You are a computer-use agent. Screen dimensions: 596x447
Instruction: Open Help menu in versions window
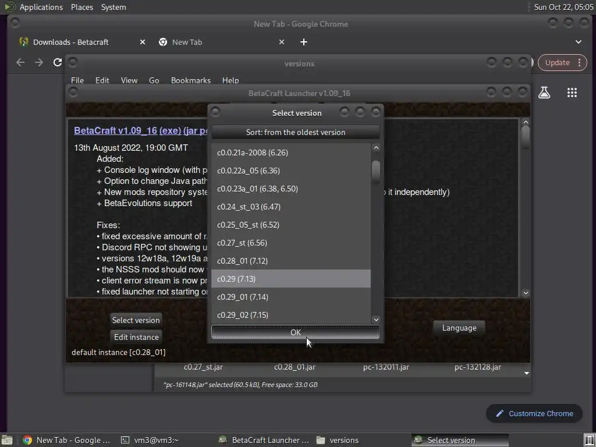230,80
